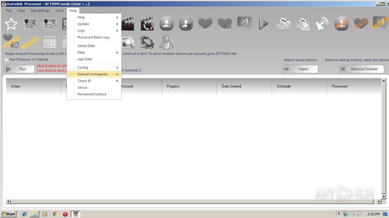Sort by Schedule column header

299,86
